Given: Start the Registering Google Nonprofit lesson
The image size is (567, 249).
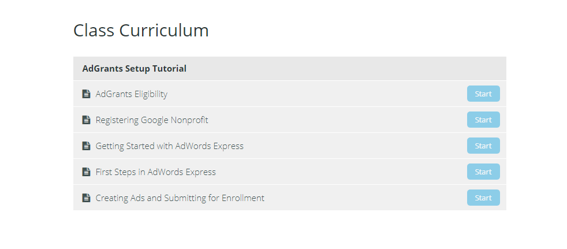Looking at the screenshot, I should coord(483,120).
